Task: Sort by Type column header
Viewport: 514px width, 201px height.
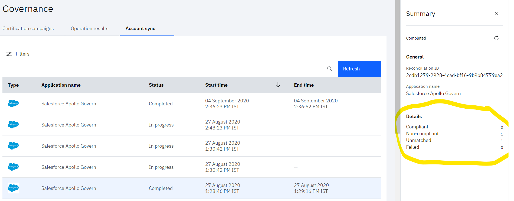Action: point(13,85)
